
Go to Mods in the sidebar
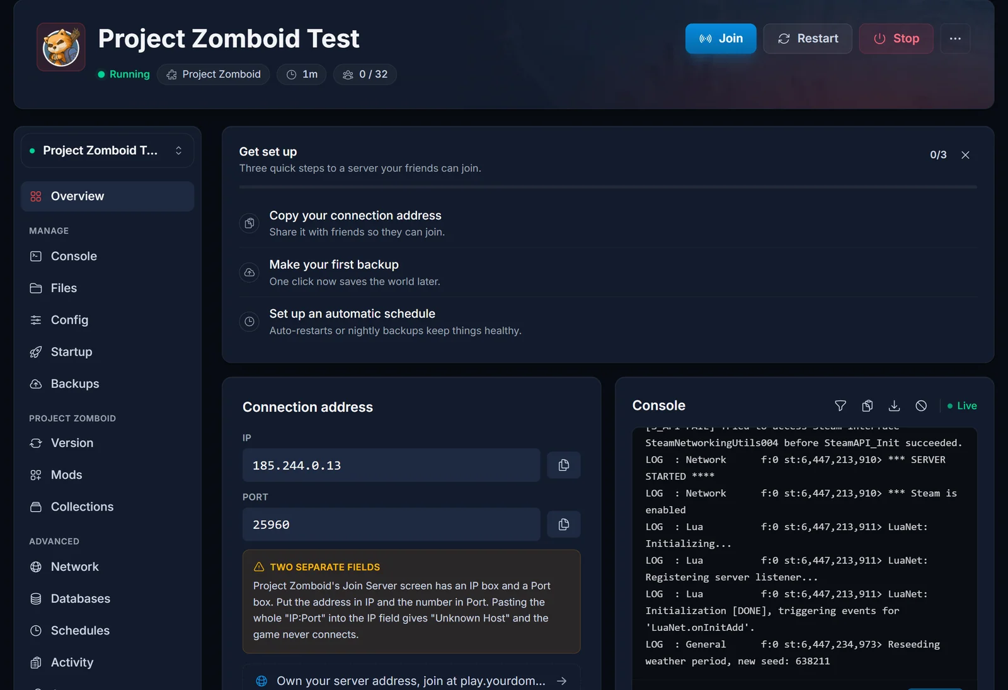point(107,475)
